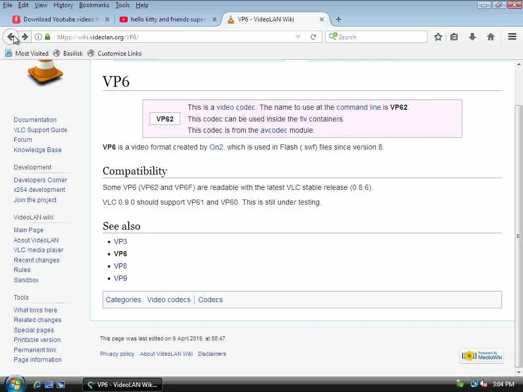Image resolution: width=523 pixels, height=392 pixels.
Task: Click the forward navigation arrow
Action: pyautogui.click(x=25, y=37)
